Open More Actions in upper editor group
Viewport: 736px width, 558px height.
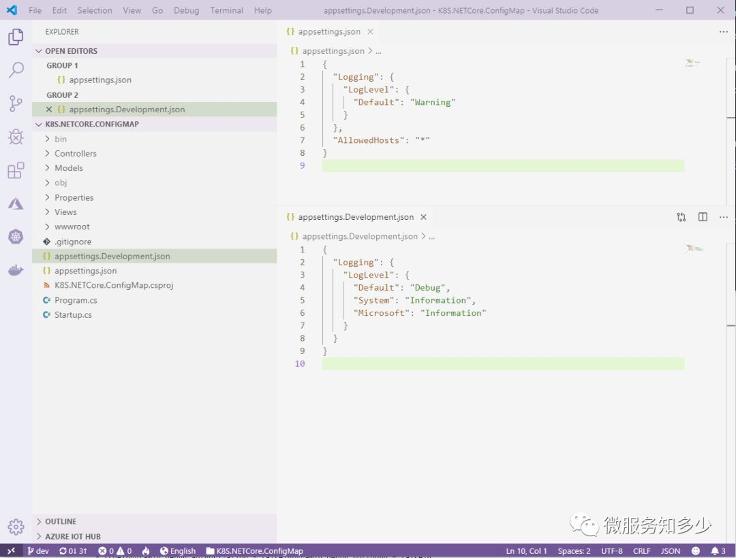point(723,32)
